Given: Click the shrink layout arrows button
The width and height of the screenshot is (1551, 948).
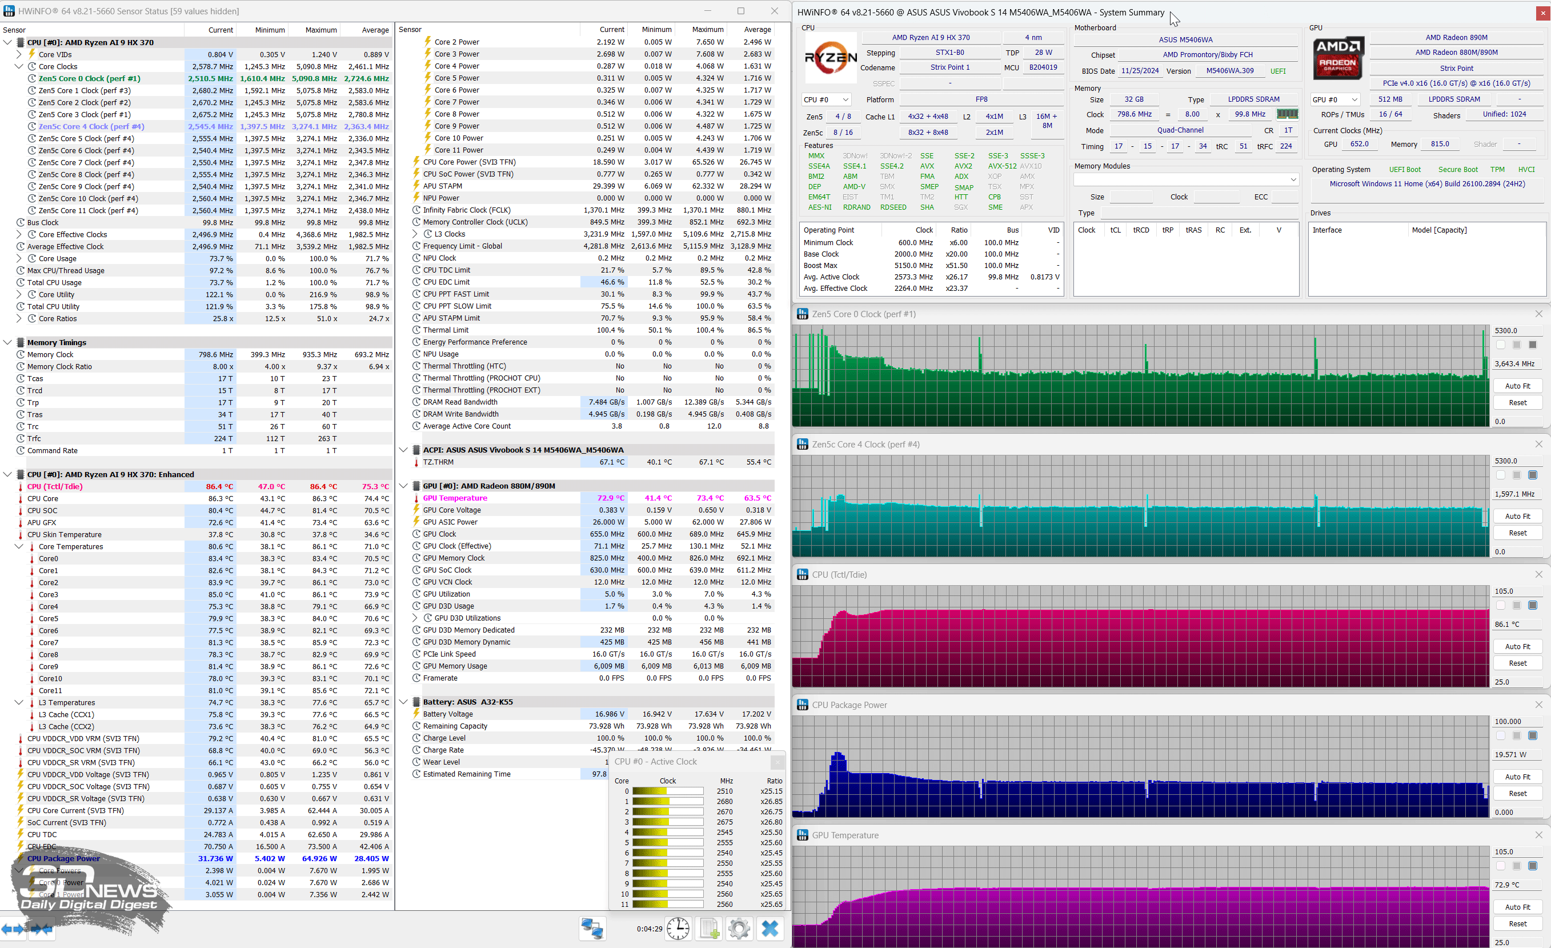Looking at the screenshot, I should tap(41, 929).
